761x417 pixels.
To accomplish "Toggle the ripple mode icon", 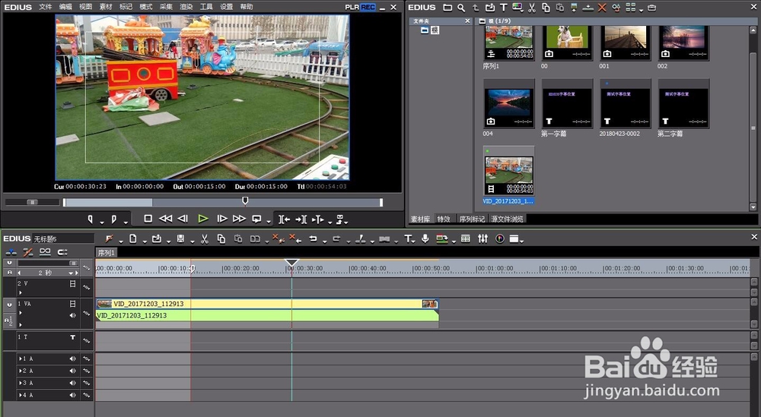I will (28, 252).
